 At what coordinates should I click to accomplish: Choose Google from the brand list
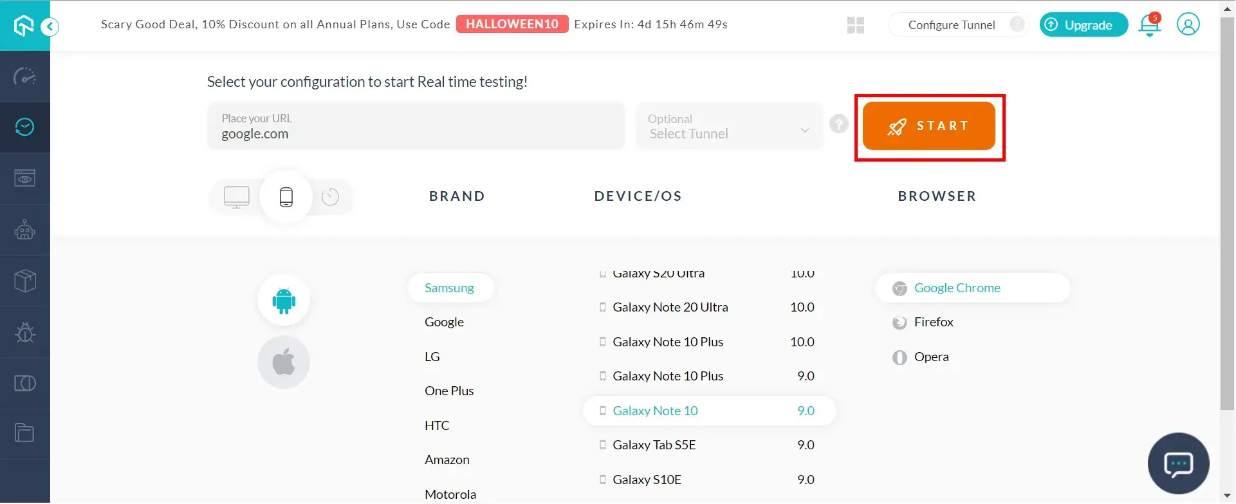click(x=444, y=322)
